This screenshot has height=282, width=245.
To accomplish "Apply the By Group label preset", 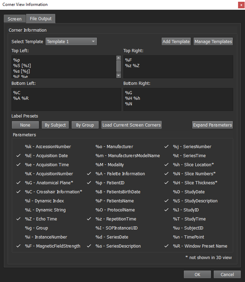I will pos(85,125).
